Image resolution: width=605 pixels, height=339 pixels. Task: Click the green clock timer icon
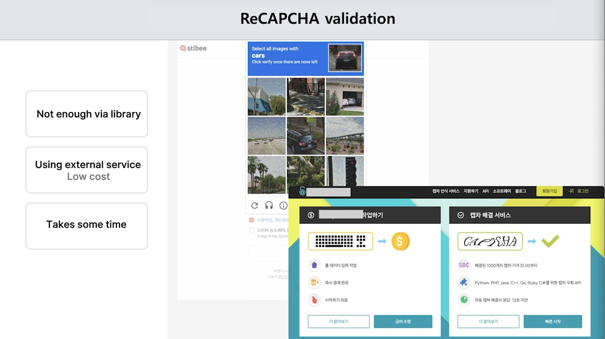[x=464, y=300]
